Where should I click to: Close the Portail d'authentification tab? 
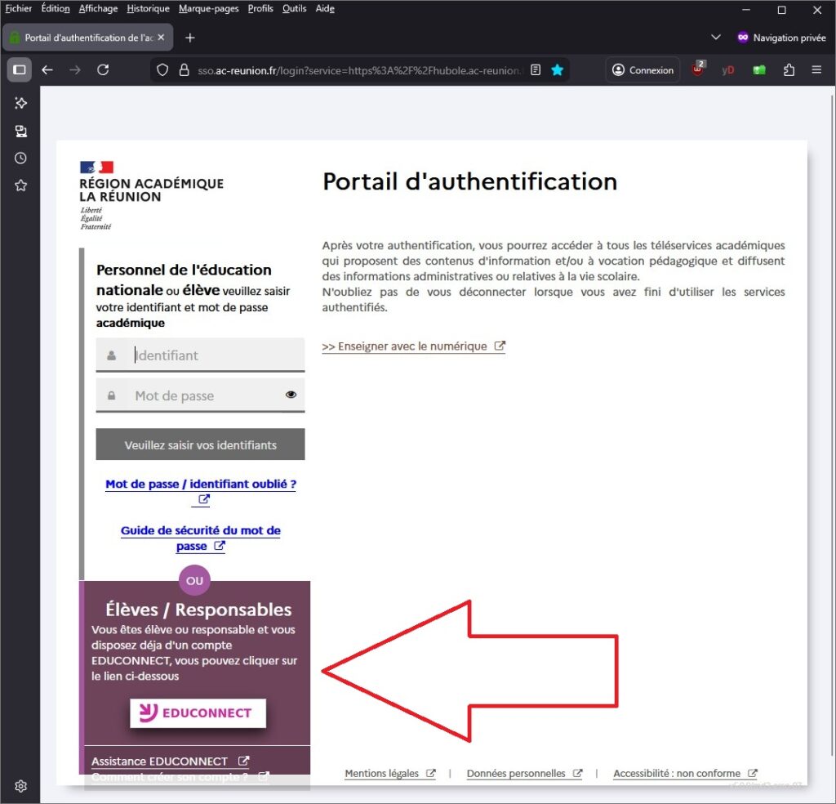click(161, 38)
